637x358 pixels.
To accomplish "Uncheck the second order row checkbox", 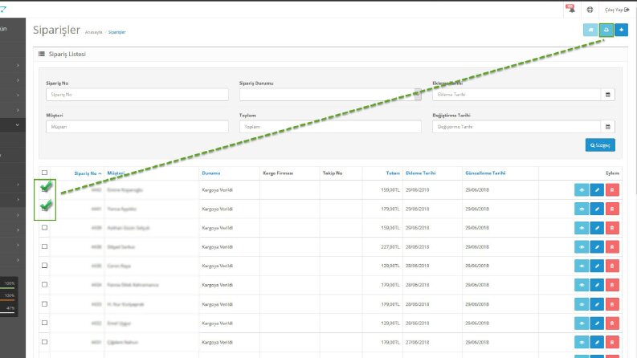I will (45, 208).
